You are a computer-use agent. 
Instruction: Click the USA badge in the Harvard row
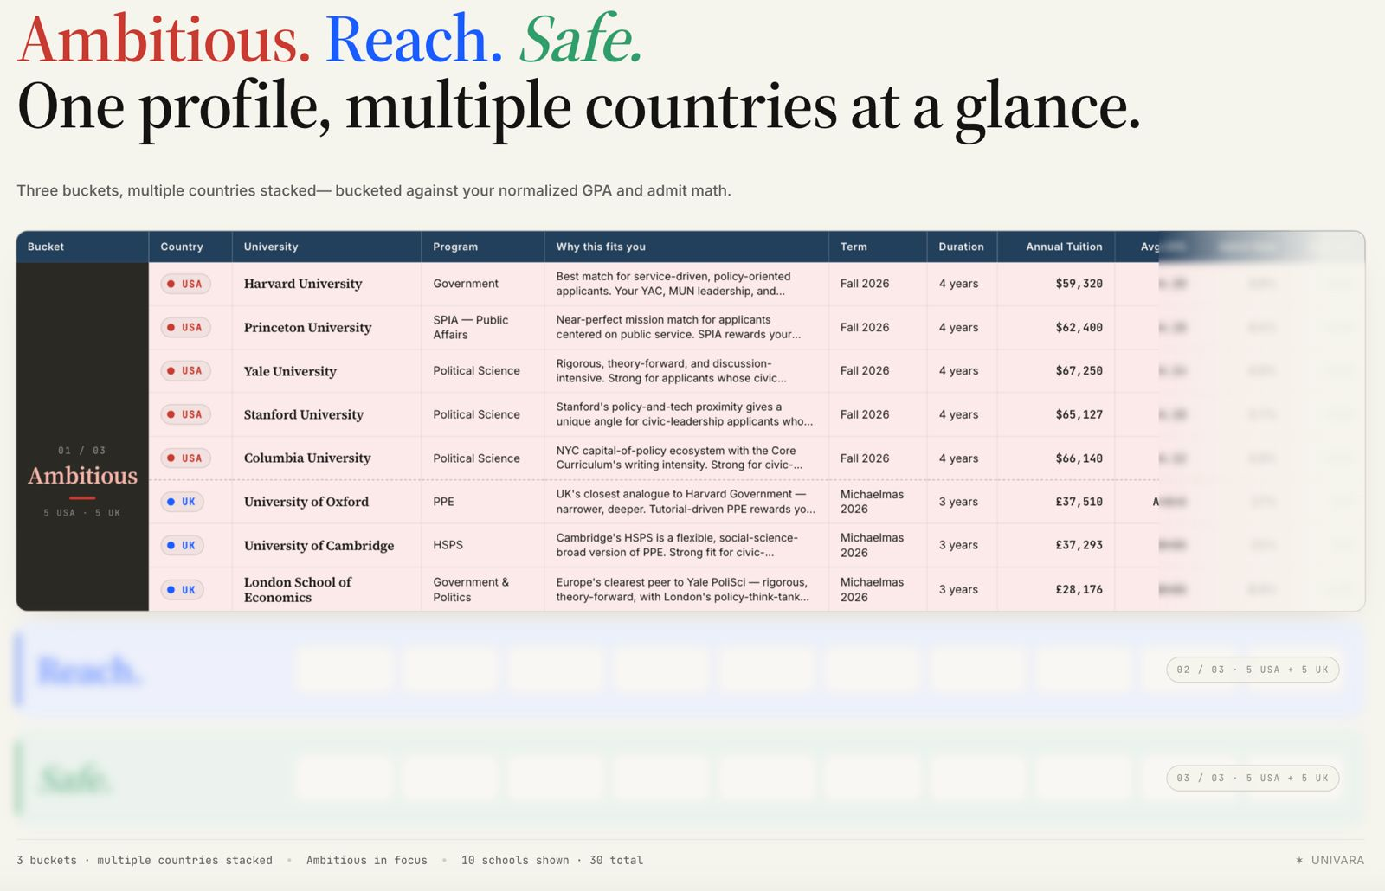(186, 284)
